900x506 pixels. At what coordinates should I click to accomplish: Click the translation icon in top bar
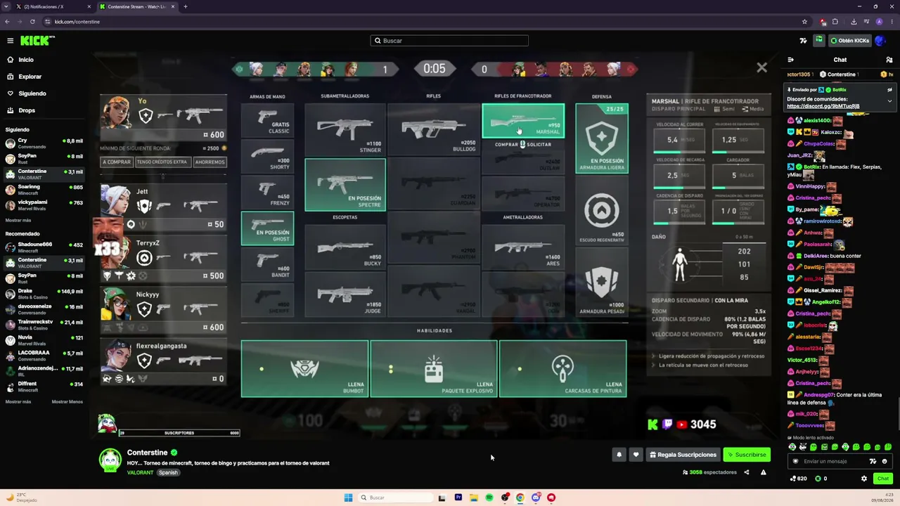804,41
